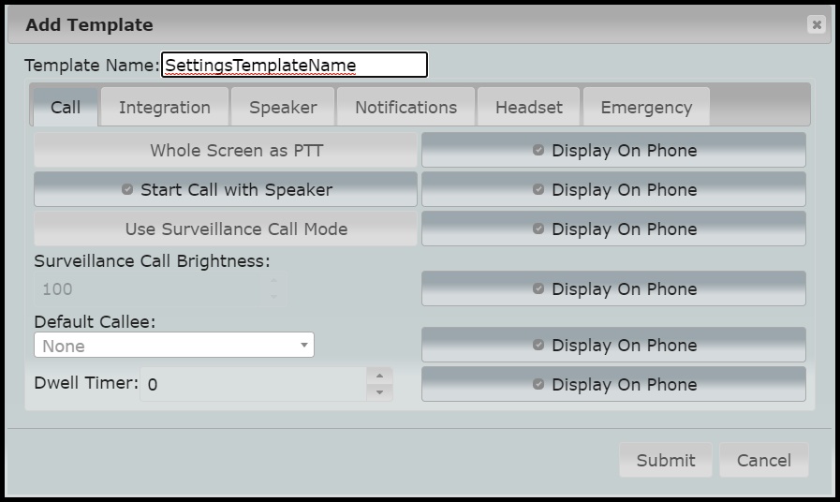Toggle Display On Phone for Whole Screen PTT
Viewport: 840px width, 502px height.
(613, 150)
